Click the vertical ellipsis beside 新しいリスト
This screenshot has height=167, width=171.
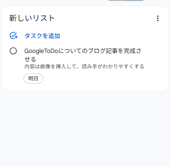pyautogui.click(x=158, y=18)
